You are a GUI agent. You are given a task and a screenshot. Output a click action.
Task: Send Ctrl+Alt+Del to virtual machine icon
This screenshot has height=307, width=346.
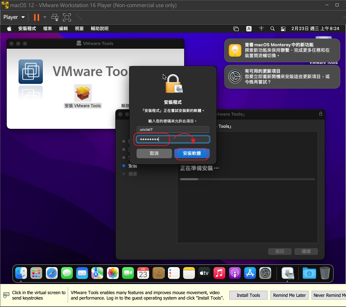[x=55, y=17]
